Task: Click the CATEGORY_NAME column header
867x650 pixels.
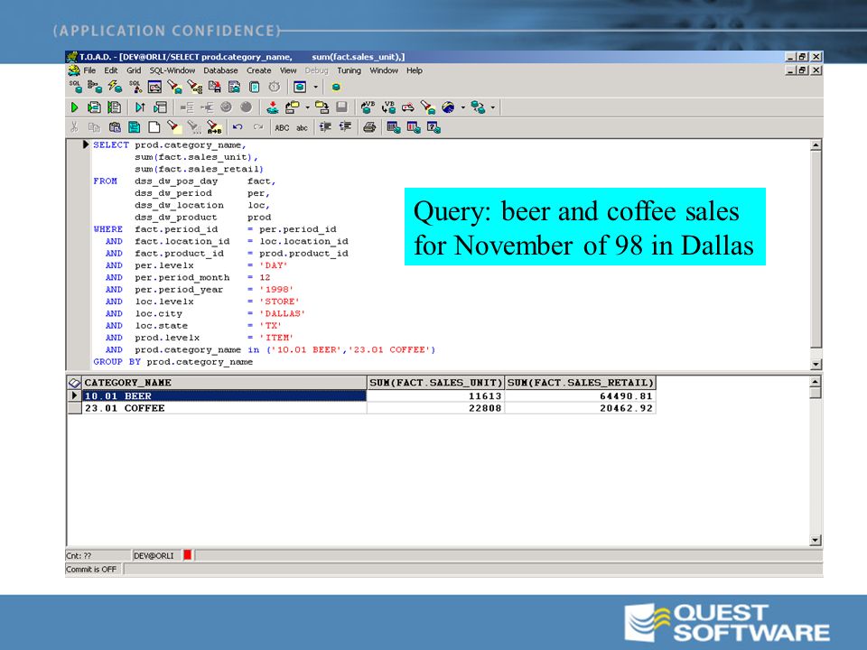Action: coord(225,383)
